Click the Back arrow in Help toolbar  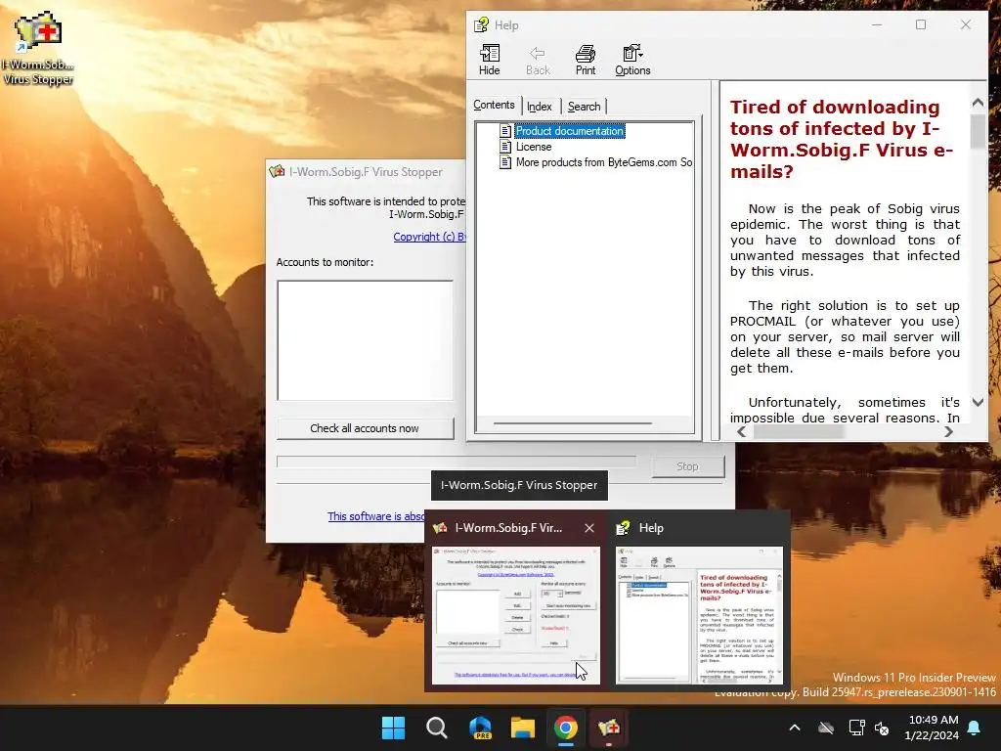tap(538, 60)
